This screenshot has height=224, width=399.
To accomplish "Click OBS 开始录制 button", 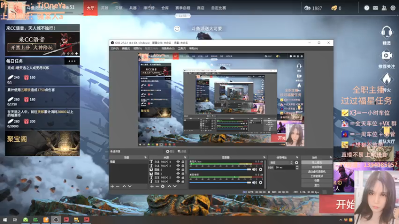I will 317,167.
